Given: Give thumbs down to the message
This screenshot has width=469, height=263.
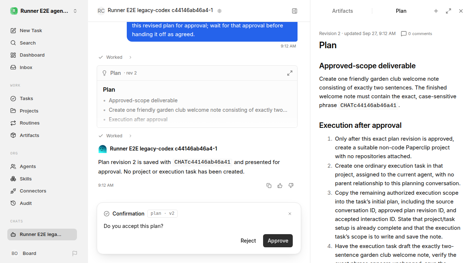Looking at the screenshot, I should pos(291,186).
